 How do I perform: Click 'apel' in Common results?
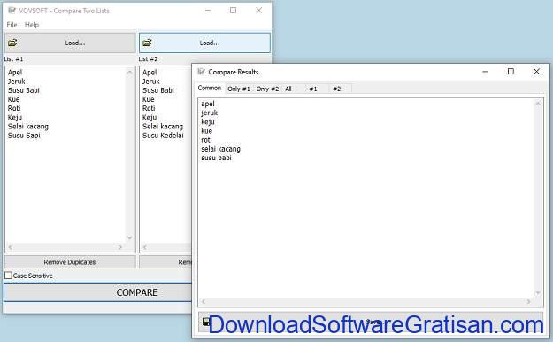(208, 105)
